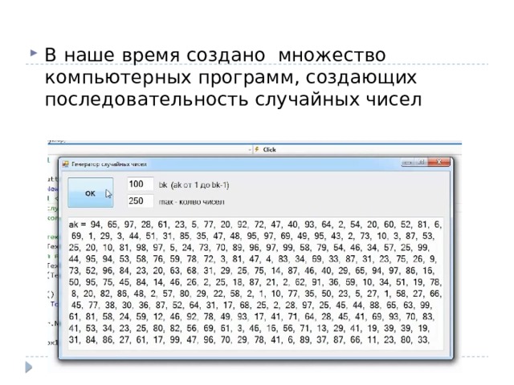Click the generator window's app icon in title bar
The height and width of the screenshot is (385, 514).
click(x=65, y=164)
